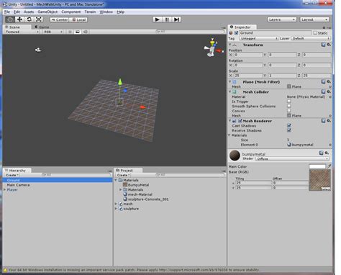The height and width of the screenshot is (275, 341).
Task: Open the Hierarchy Create dropdown
Action: point(12,175)
